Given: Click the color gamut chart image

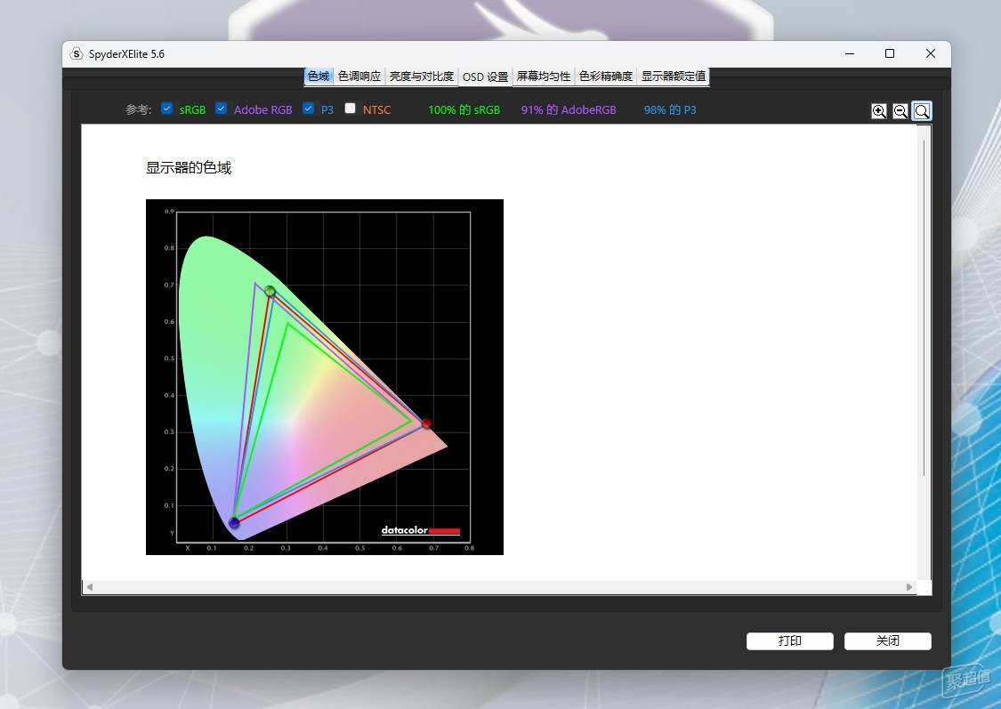Looking at the screenshot, I should tap(324, 377).
